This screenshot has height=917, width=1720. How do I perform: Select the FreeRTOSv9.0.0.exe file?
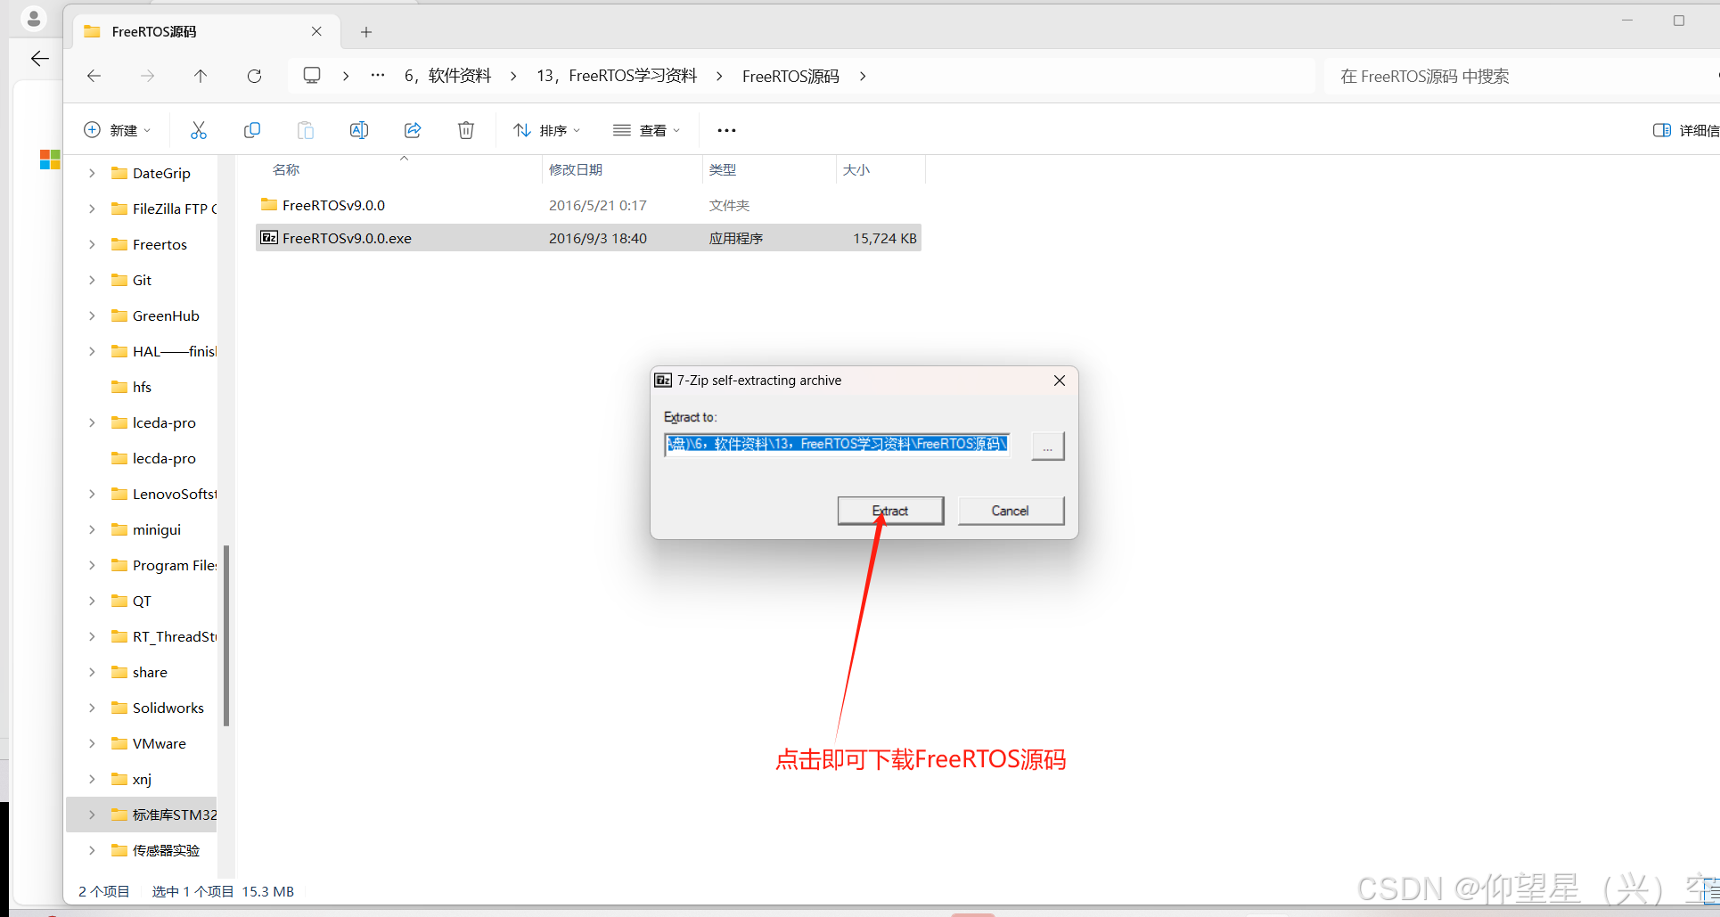point(588,238)
